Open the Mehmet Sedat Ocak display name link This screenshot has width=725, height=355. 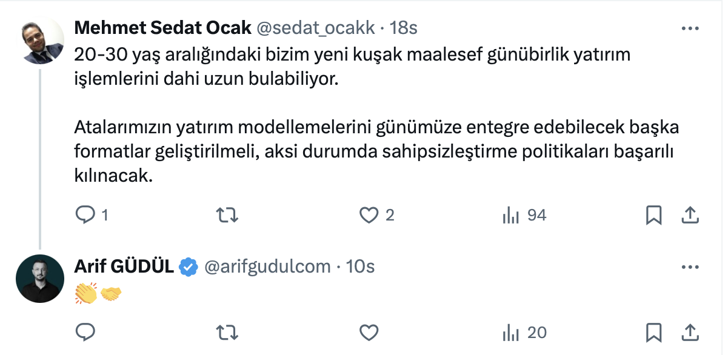click(162, 28)
